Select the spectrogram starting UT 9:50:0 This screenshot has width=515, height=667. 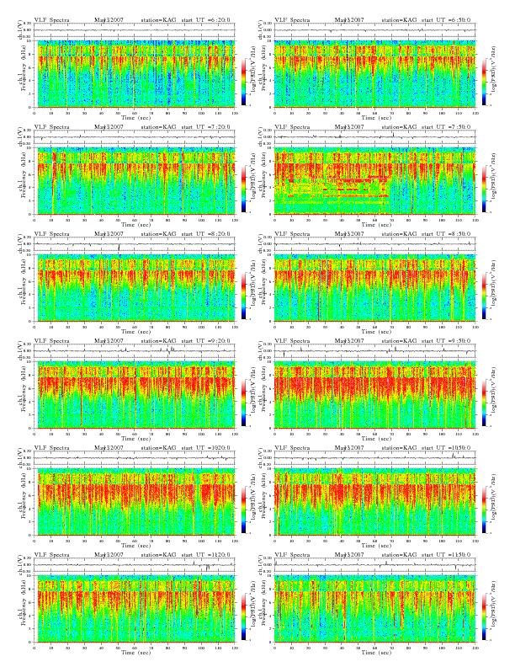(x=375, y=395)
